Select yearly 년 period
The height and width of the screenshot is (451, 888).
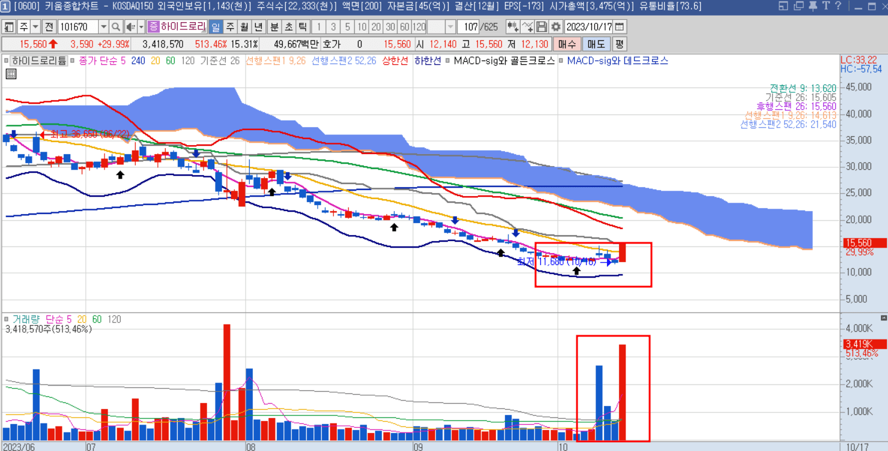click(259, 27)
